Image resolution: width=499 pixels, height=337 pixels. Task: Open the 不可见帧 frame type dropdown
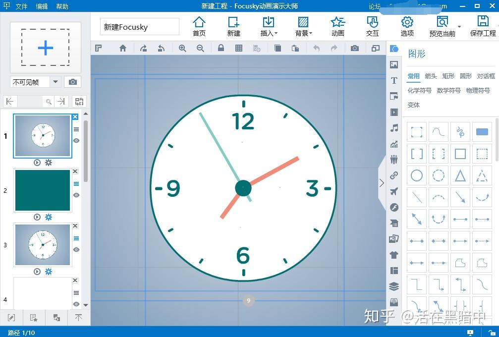tap(55, 82)
